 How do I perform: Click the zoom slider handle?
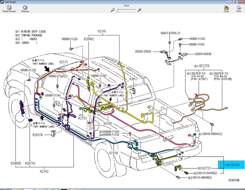tap(117, 10)
